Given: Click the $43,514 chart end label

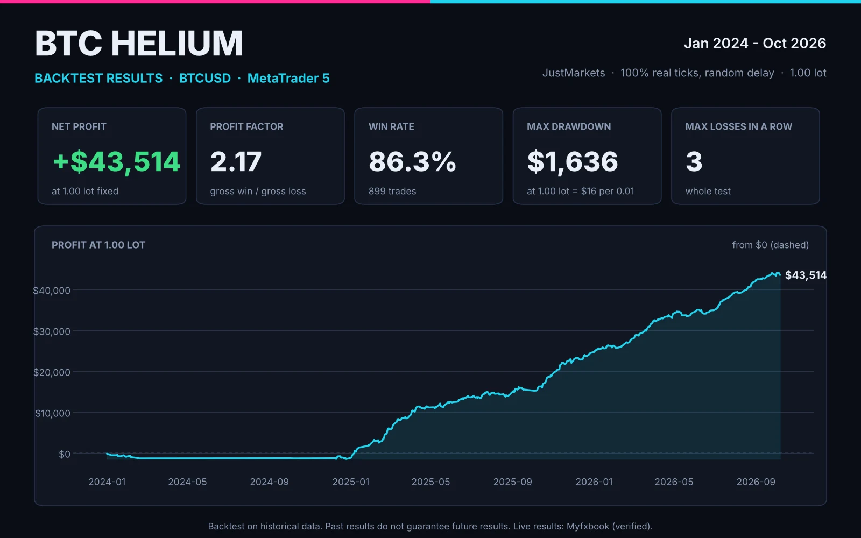Looking at the screenshot, I should click(x=806, y=275).
